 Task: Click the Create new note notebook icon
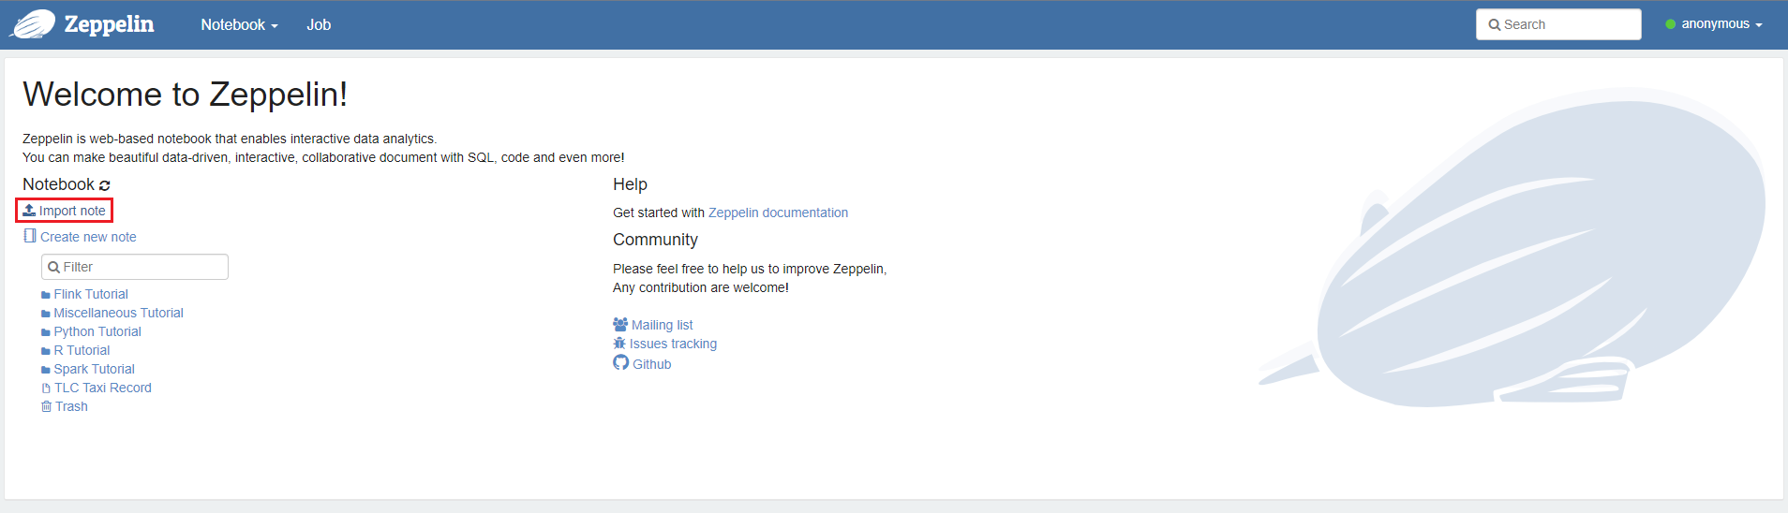[x=30, y=236]
